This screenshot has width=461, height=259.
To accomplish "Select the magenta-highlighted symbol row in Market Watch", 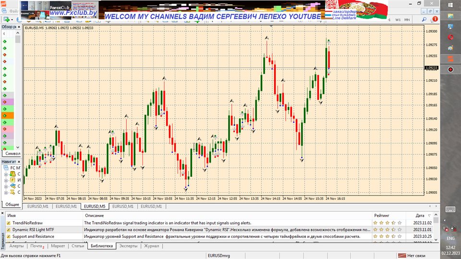I will [8, 102].
